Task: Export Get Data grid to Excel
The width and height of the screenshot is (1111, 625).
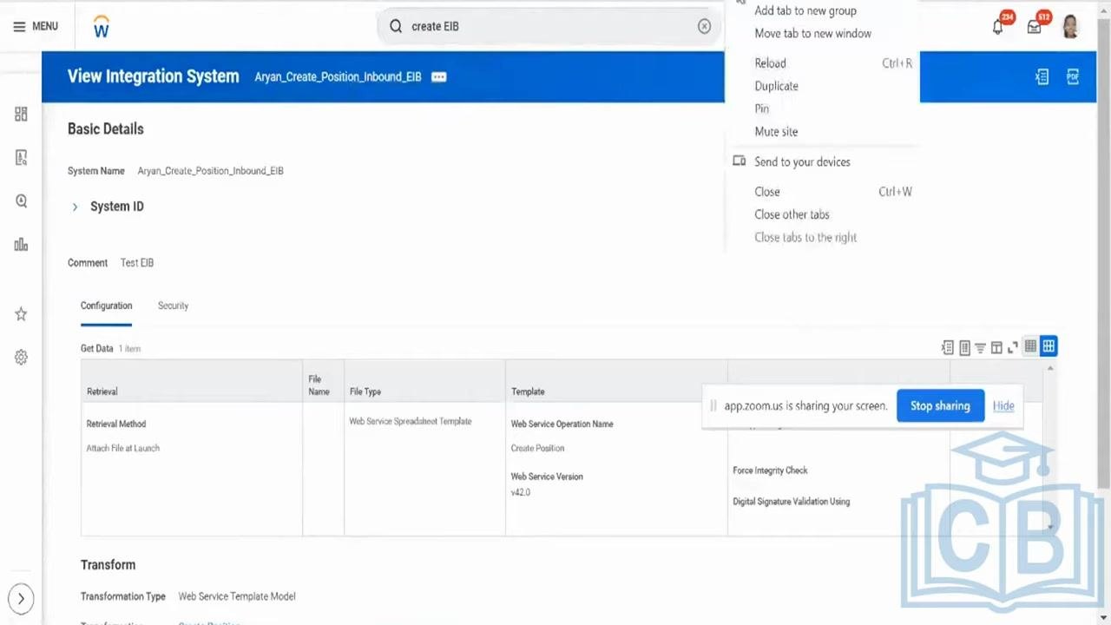Action: [x=948, y=347]
